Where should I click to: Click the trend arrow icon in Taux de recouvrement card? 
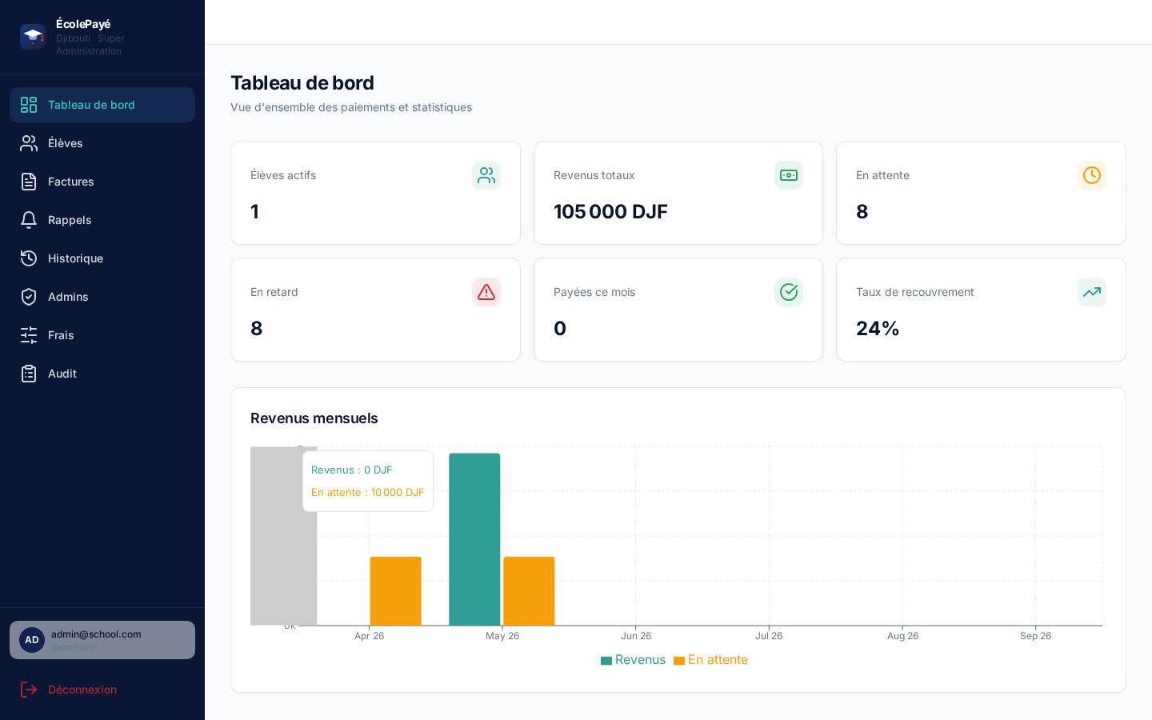[x=1092, y=292]
